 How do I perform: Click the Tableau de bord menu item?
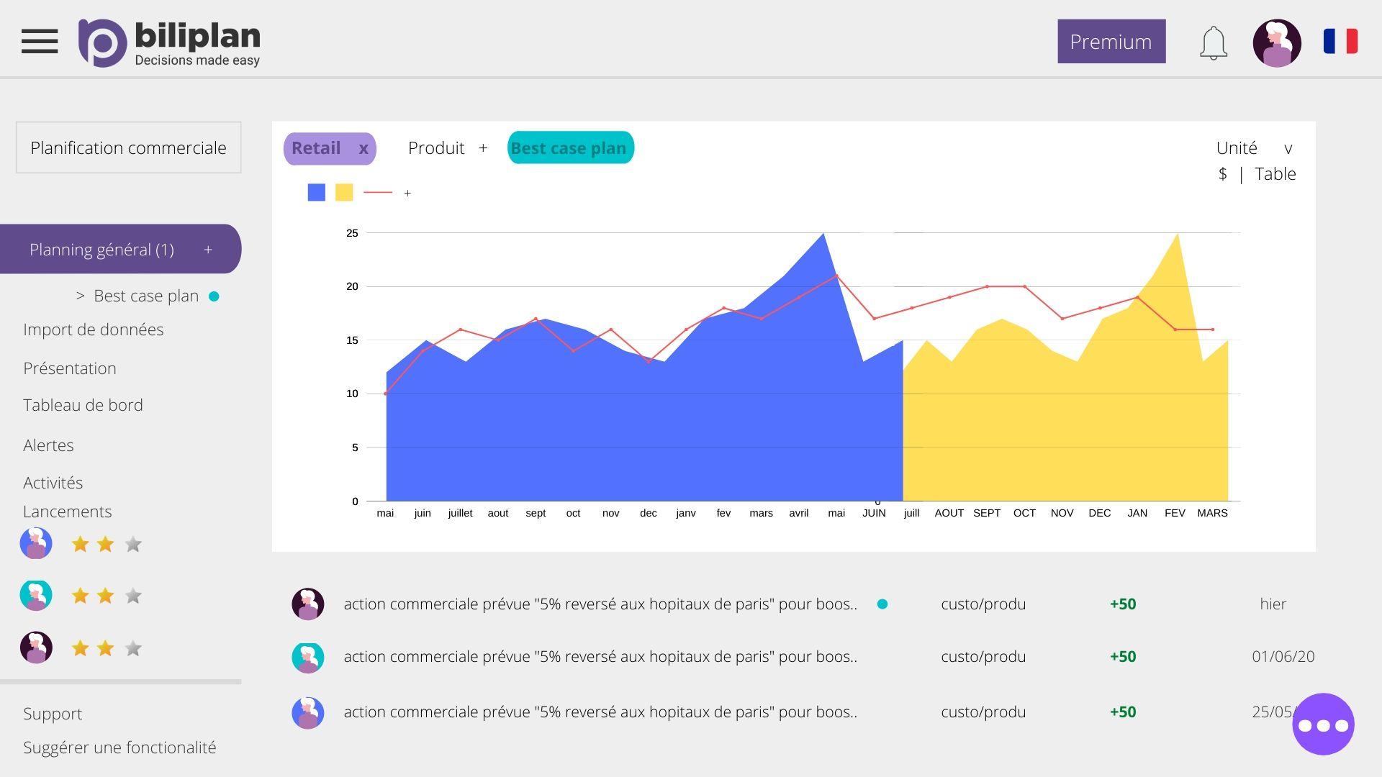[x=81, y=405]
